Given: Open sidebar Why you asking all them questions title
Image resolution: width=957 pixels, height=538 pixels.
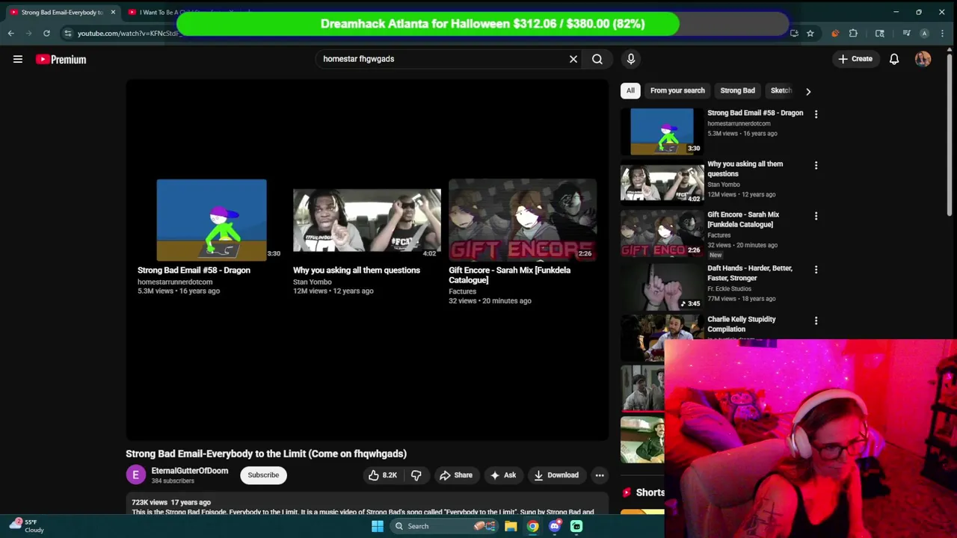Looking at the screenshot, I should point(745,169).
